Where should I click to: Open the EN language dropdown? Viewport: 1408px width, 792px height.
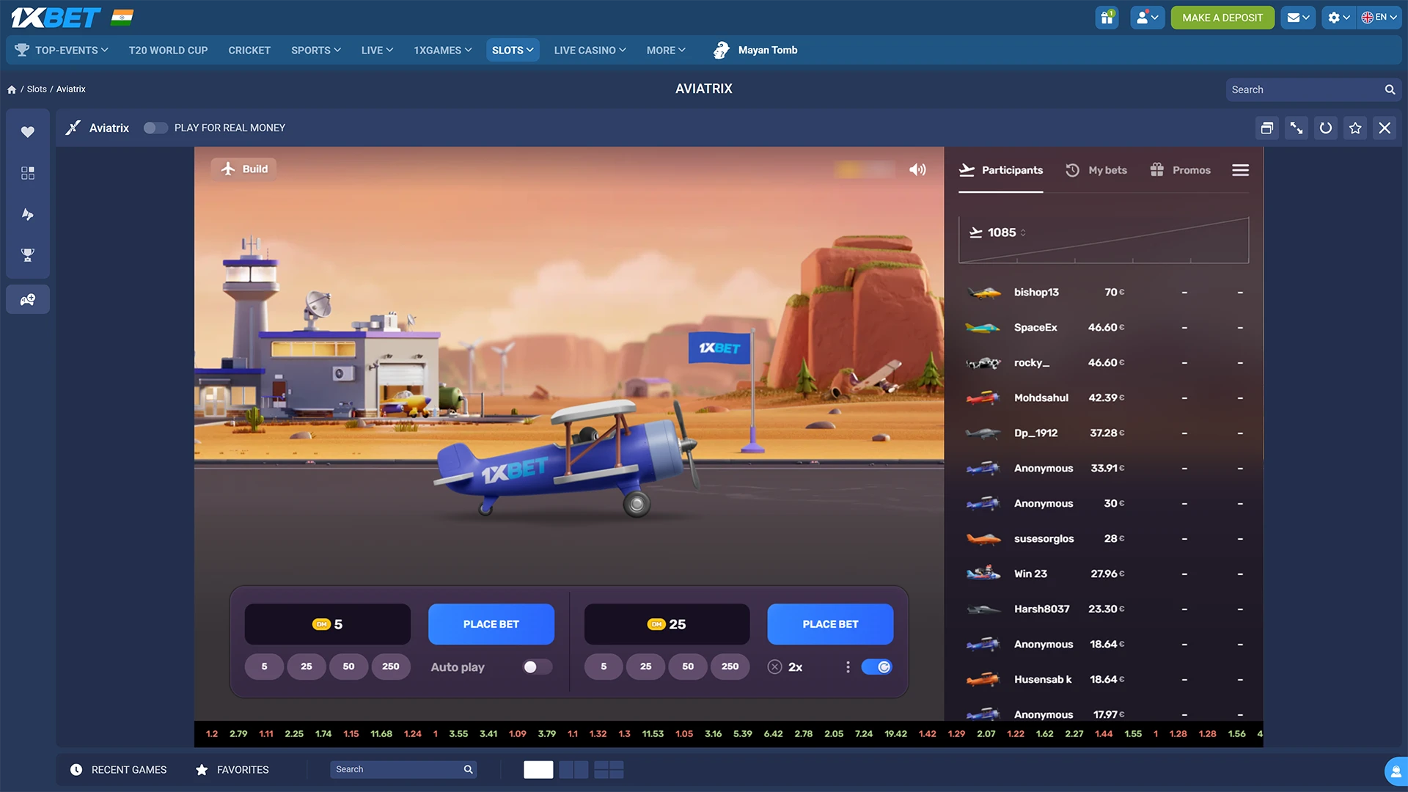(x=1379, y=17)
